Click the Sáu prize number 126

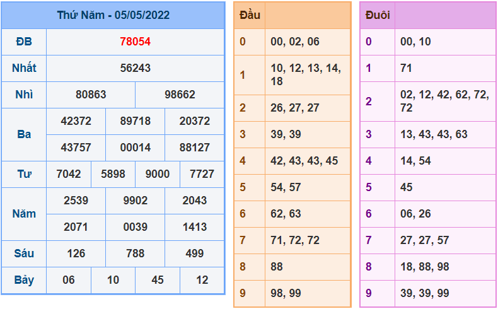click(x=76, y=254)
